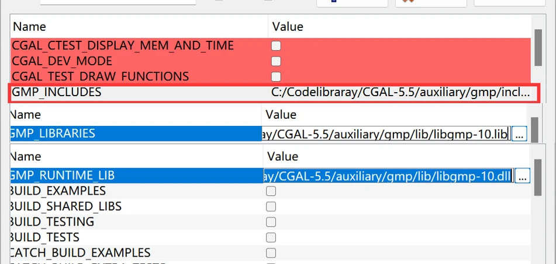Select the GMP_INCLUDES entry name
This screenshot has width=556, height=264.
56,92
